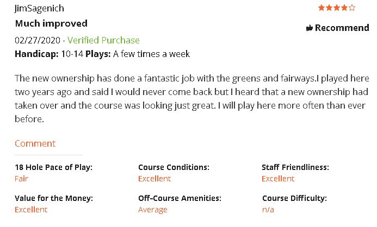377x227 pixels.
Task: Click Average under Off-Course Amenities
Action: click(153, 210)
